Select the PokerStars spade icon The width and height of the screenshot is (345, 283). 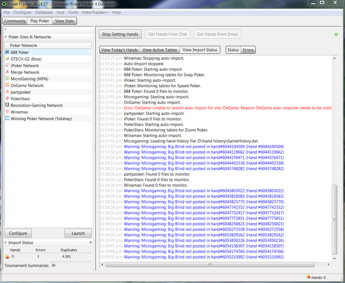[x=7, y=99]
